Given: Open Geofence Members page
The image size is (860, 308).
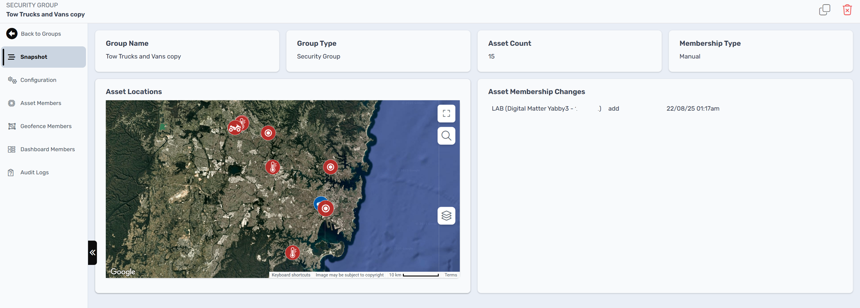Looking at the screenshot, I should click(44, 126).
